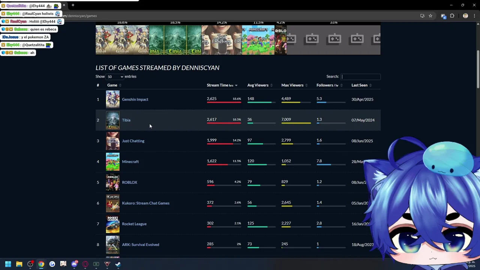This screenshot has width=480, height=270.
Task: Install the page as an app icon
Action: pos(422,16)
